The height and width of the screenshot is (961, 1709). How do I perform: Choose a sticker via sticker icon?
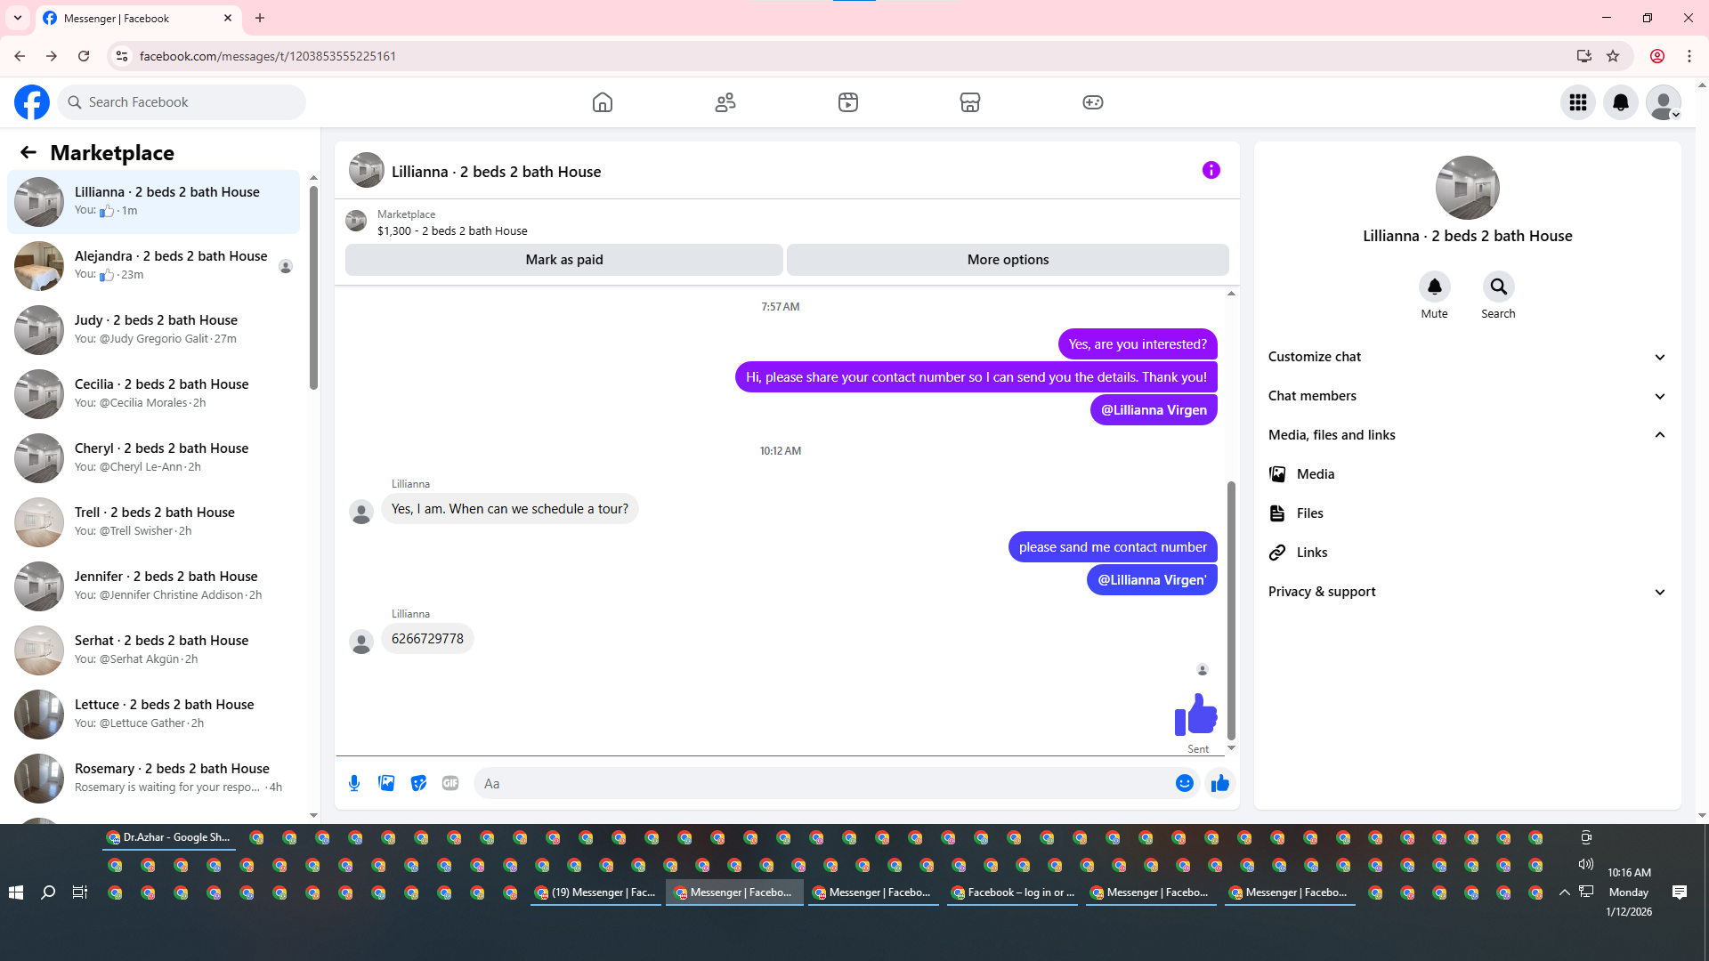(x=418, y=783)
